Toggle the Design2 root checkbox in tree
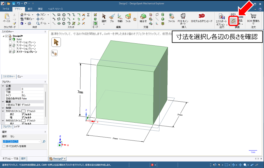264x168 pixels. point(7,36)
